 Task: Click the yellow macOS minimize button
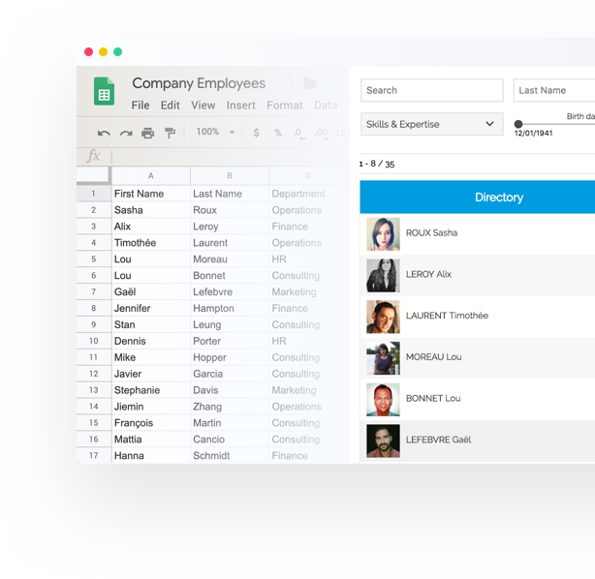(104, 51)
